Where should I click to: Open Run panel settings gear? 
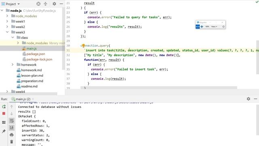pos(248,99)
